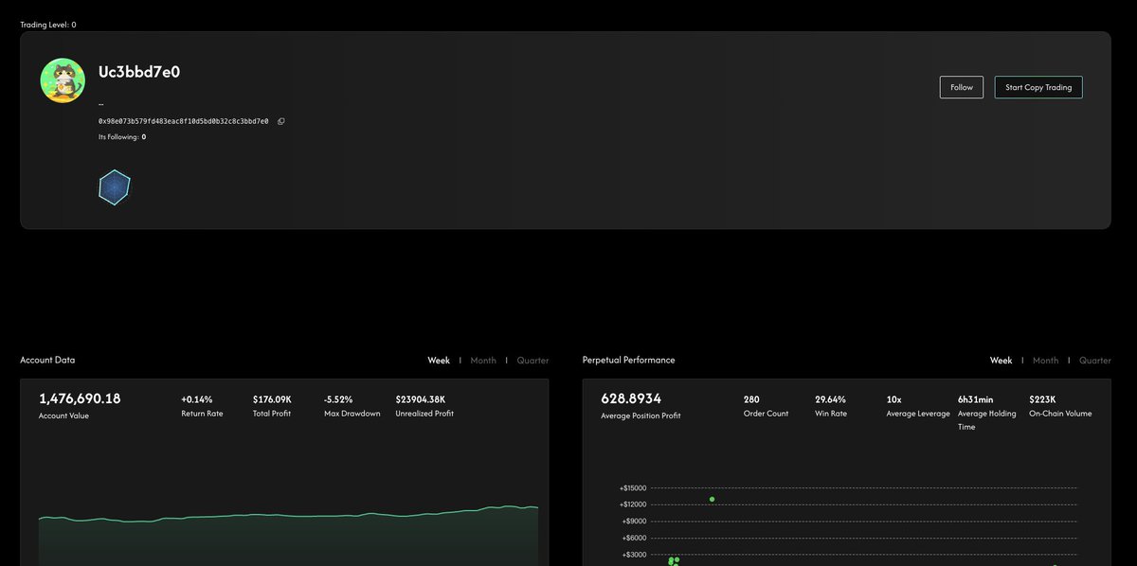
Task: Click the Trading Level: 0 label
Action: coord(48,25)
